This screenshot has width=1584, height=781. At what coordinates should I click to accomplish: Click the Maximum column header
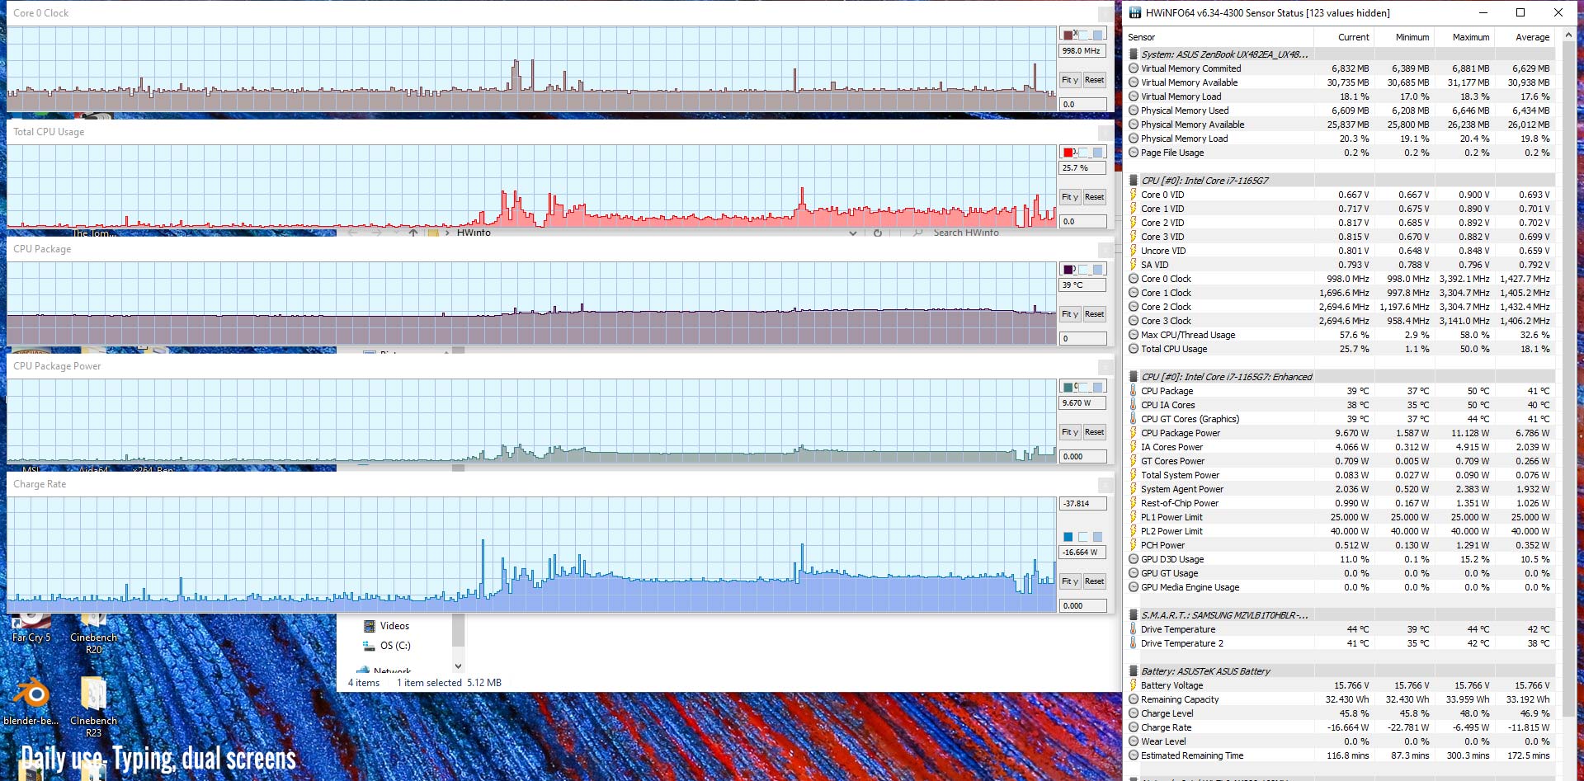click(x=1470, y=37)
